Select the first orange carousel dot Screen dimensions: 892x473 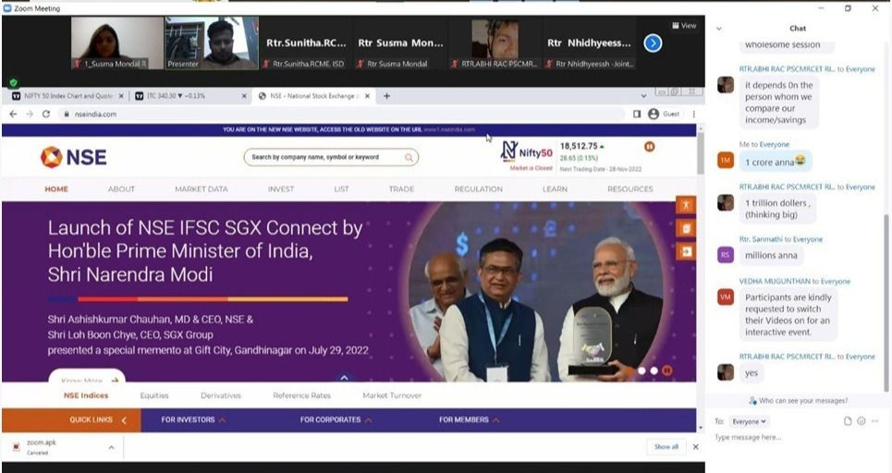coord(629,370)
